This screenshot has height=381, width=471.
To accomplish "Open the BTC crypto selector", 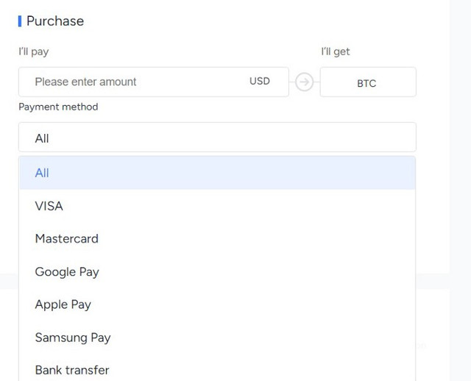I will coord(368,82).
